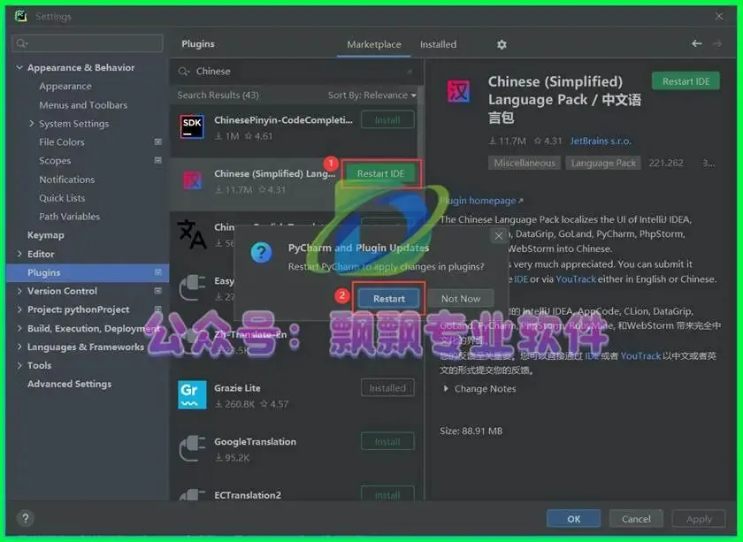Screen dimensions: 743x542
Task: Click the PyCharm logo in title bar
Action: 21,16
